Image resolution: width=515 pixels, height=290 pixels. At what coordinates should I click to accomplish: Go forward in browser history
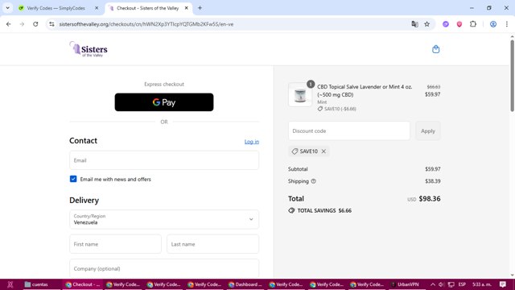22,24
